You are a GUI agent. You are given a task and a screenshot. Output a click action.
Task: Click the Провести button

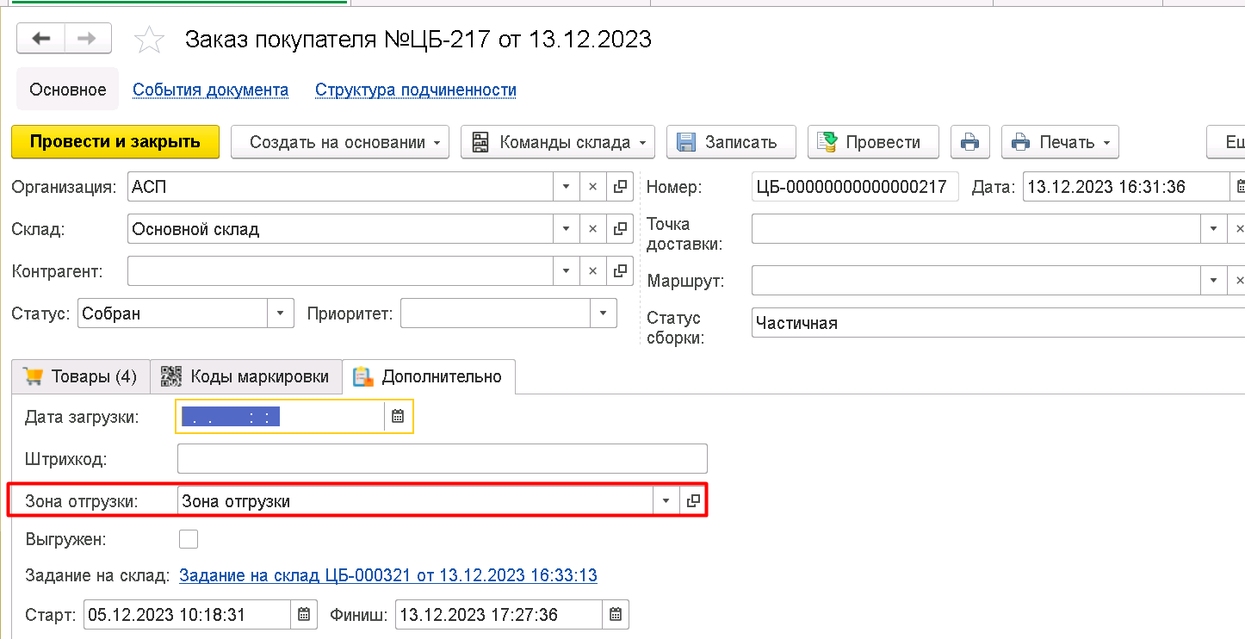(x=873, y=142)
